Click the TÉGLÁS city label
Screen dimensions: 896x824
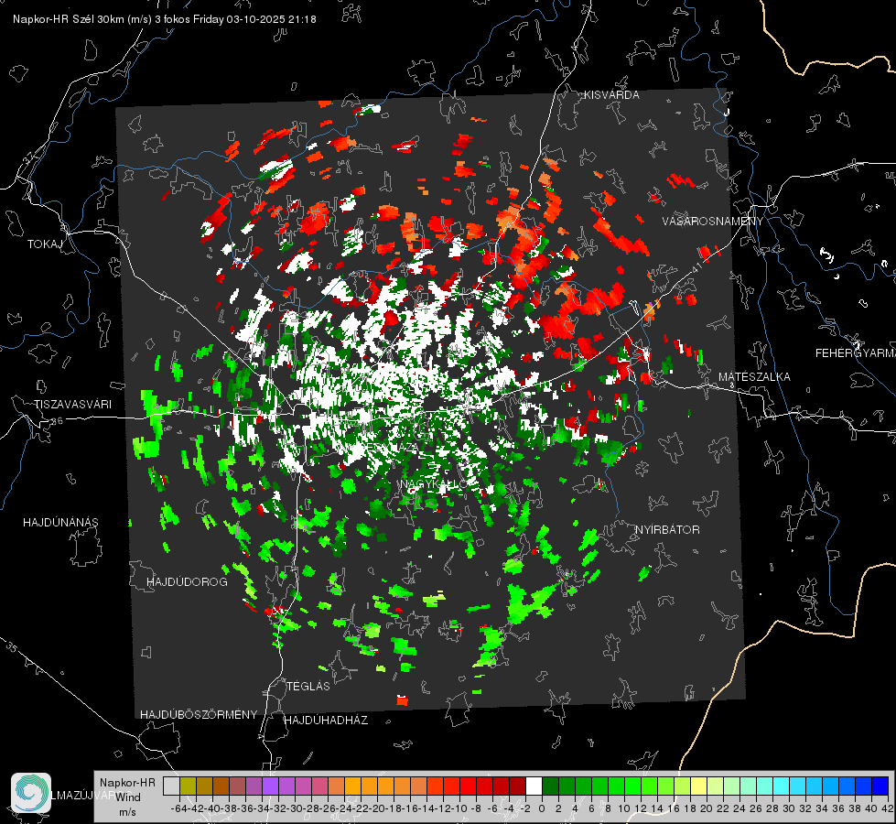click(x=308, y=686)
